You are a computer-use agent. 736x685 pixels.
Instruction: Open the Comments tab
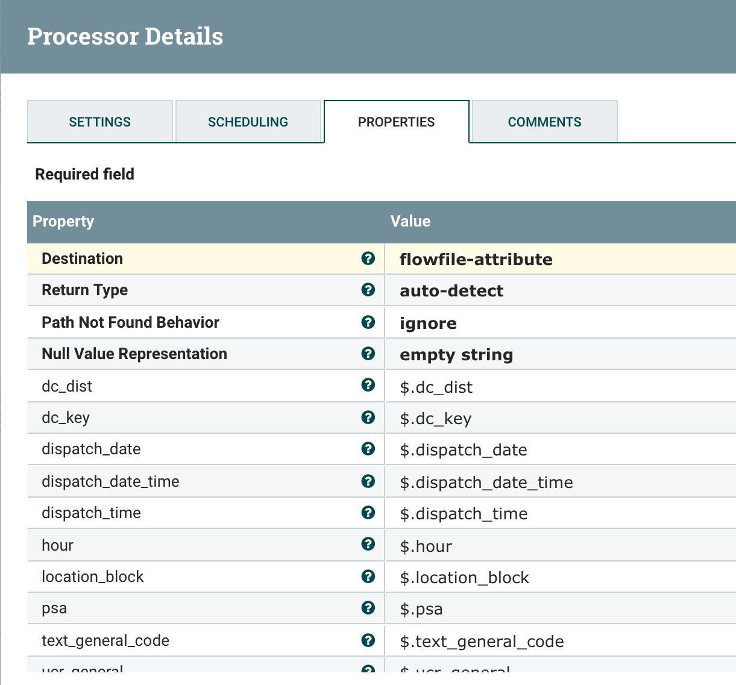click(544, 121)
